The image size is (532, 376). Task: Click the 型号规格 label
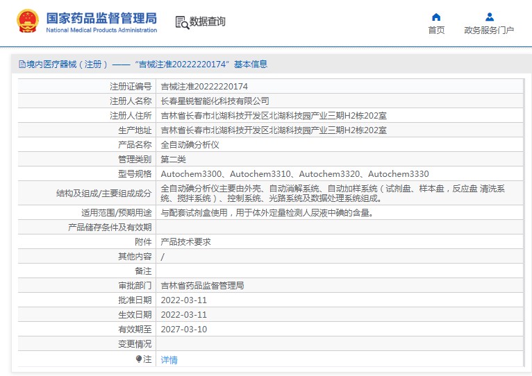point(135,174)
